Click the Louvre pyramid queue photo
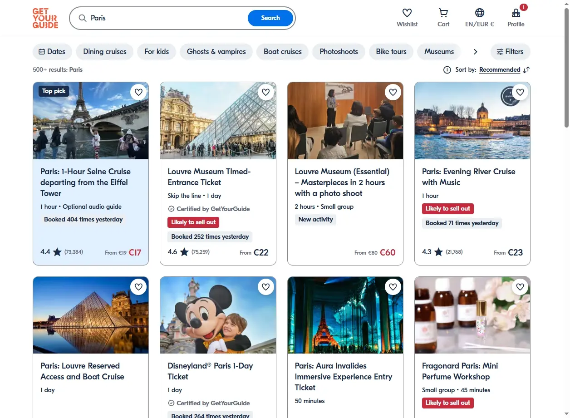The width and height of the screenshot is (570, 418). pyautogui.click(x=218, y=121)
